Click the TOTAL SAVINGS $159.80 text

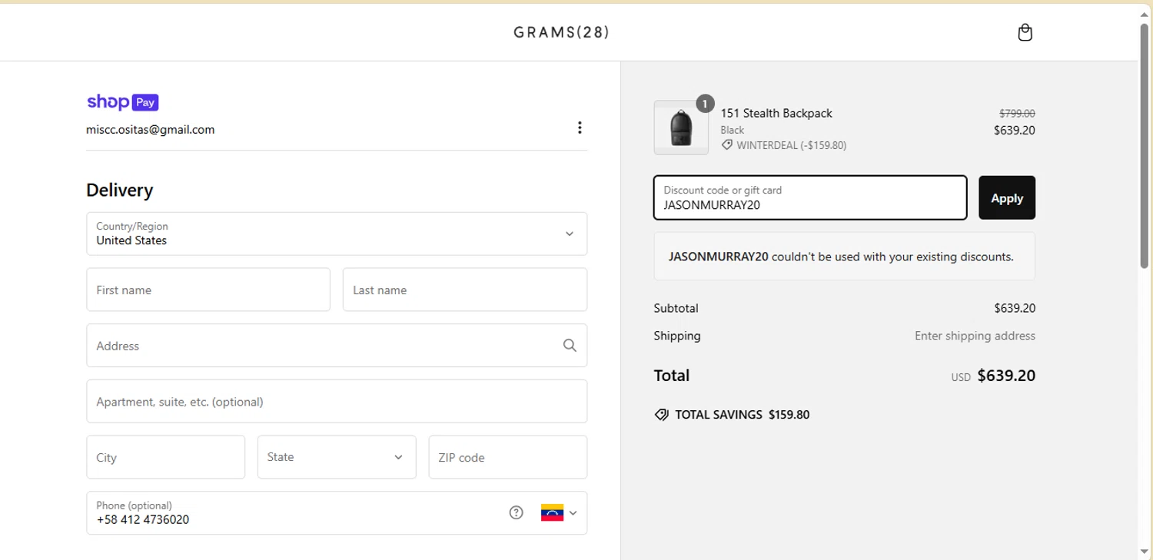click(x=742, y=415)
